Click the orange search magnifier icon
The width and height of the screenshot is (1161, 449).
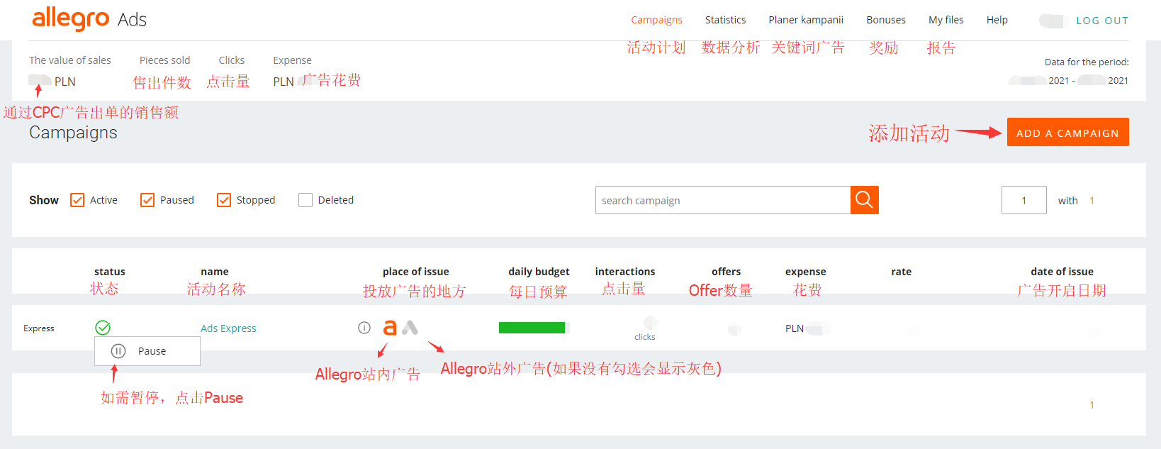[x=865, y=200]
